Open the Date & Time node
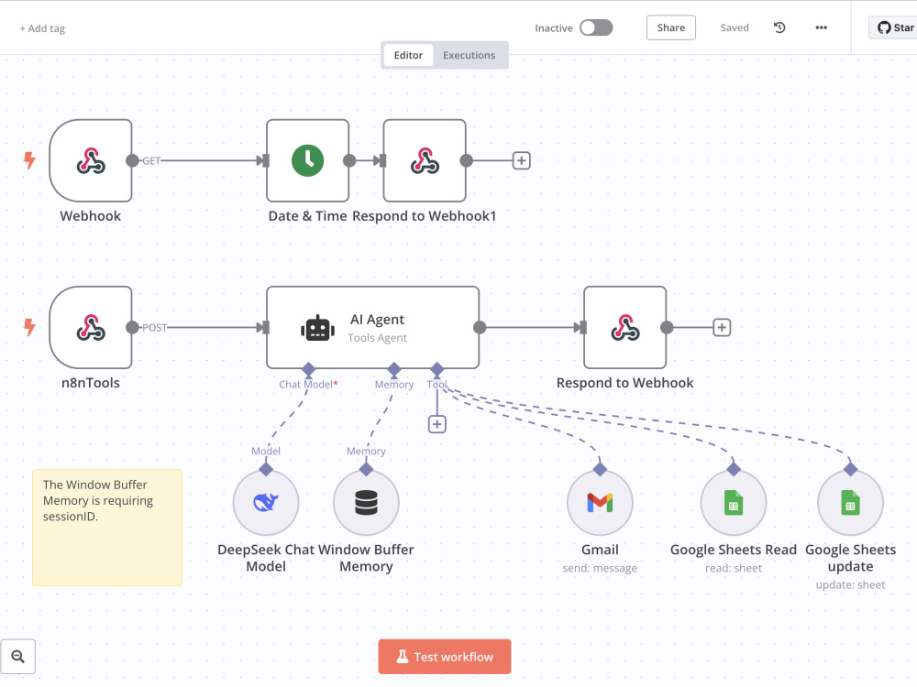Viewport: 917px width, 687px height. pyautogui.click(x=307, y=160)
